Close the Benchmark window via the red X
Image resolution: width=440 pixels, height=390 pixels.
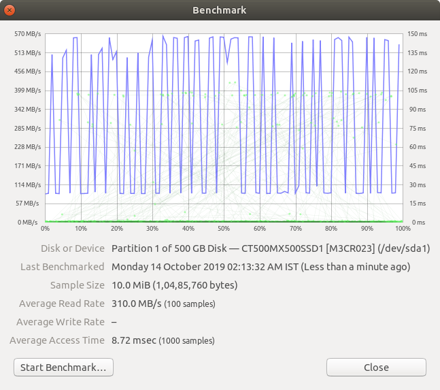pyautogui.click(x=10, y=10)
